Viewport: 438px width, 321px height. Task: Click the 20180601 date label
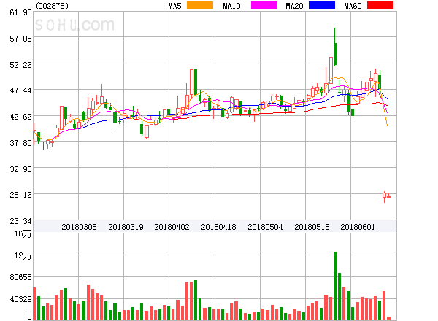[x=358, y=227]
